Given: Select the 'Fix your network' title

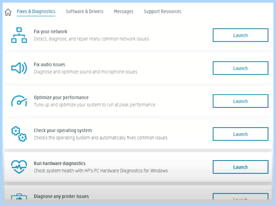Looking at the screenshot, I should pos(51,32).
